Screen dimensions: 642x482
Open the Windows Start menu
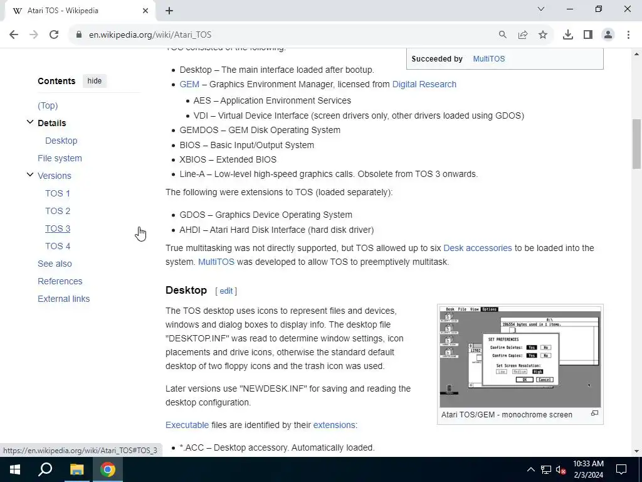[x=15, y=469]
